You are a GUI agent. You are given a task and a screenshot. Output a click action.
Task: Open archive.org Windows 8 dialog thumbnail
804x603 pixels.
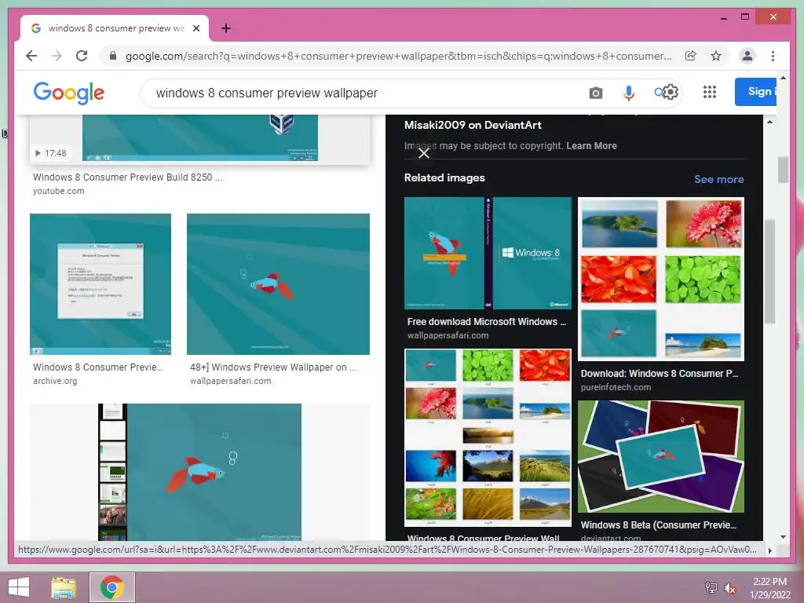coord(100,284)
